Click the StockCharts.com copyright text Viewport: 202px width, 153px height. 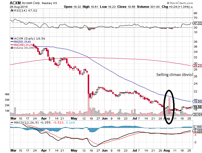coord(180,3)
